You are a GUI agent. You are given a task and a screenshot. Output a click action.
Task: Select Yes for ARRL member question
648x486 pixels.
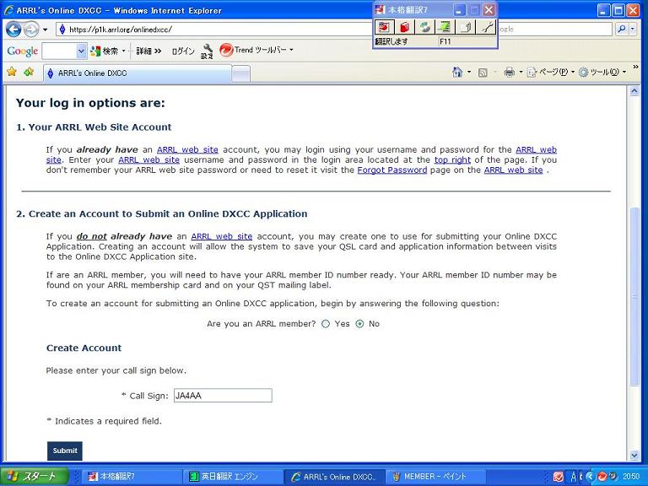[326, 324]
